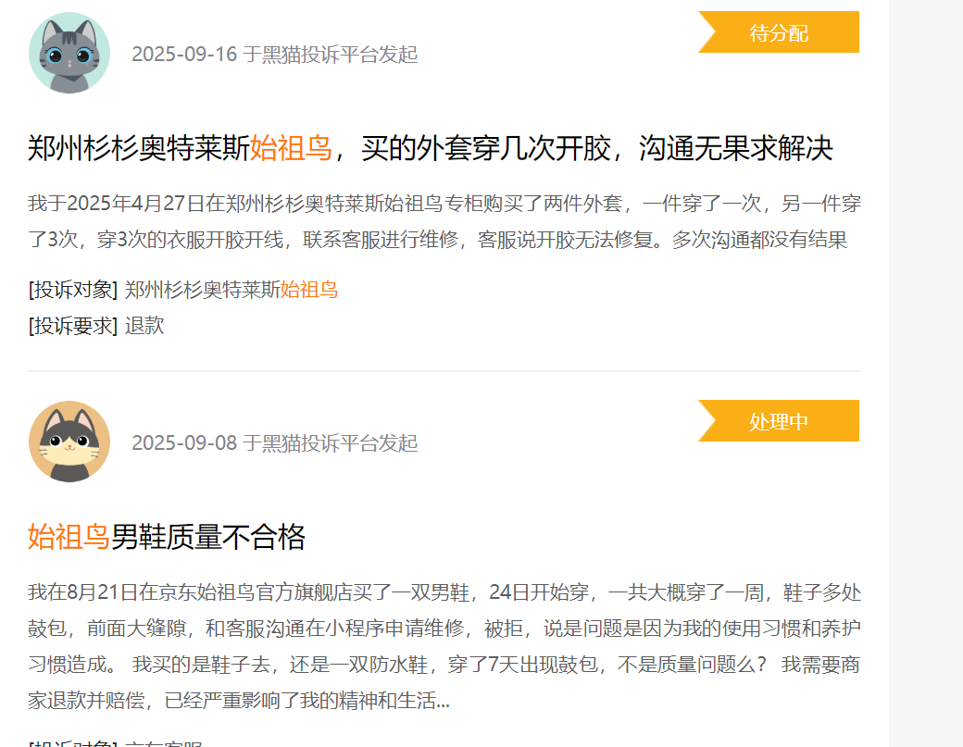Open complaint titled 始祖鸟男鞋质量不合格
The width and height of the screenshot is (963, 747).
[x=167, y=537]
